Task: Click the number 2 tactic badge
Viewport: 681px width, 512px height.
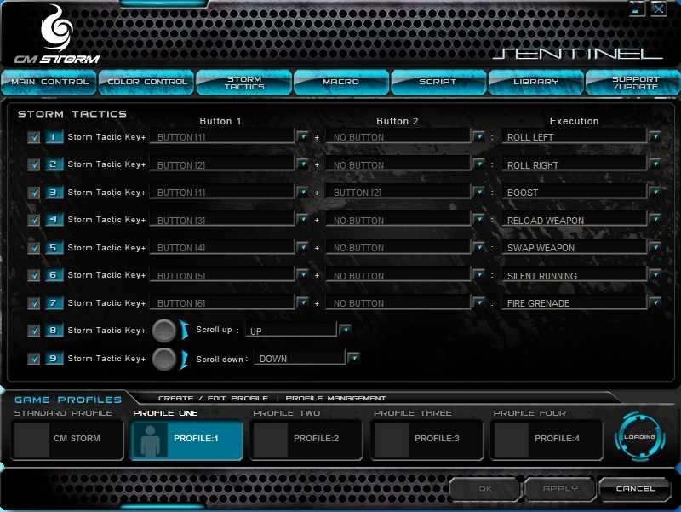Action: 54,164
